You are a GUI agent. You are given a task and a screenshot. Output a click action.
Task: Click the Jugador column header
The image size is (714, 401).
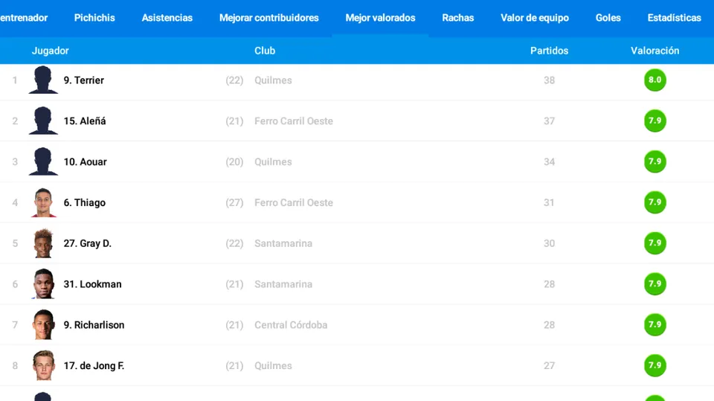[x=50, y=51]
